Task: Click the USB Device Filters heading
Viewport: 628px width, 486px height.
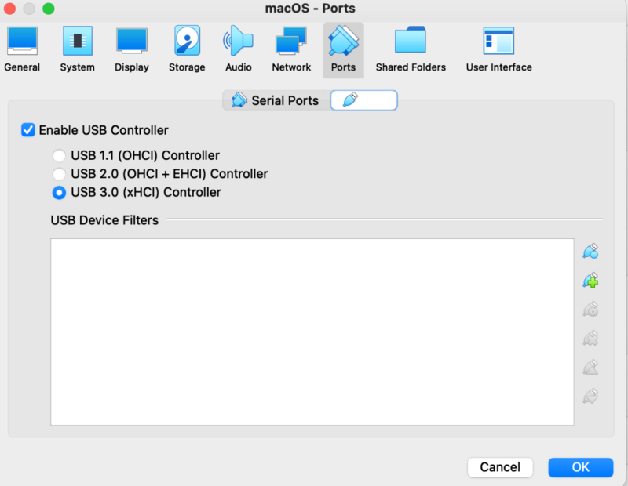Action: tap(104, 220)
